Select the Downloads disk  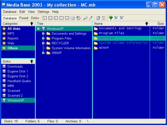point(18,66)
